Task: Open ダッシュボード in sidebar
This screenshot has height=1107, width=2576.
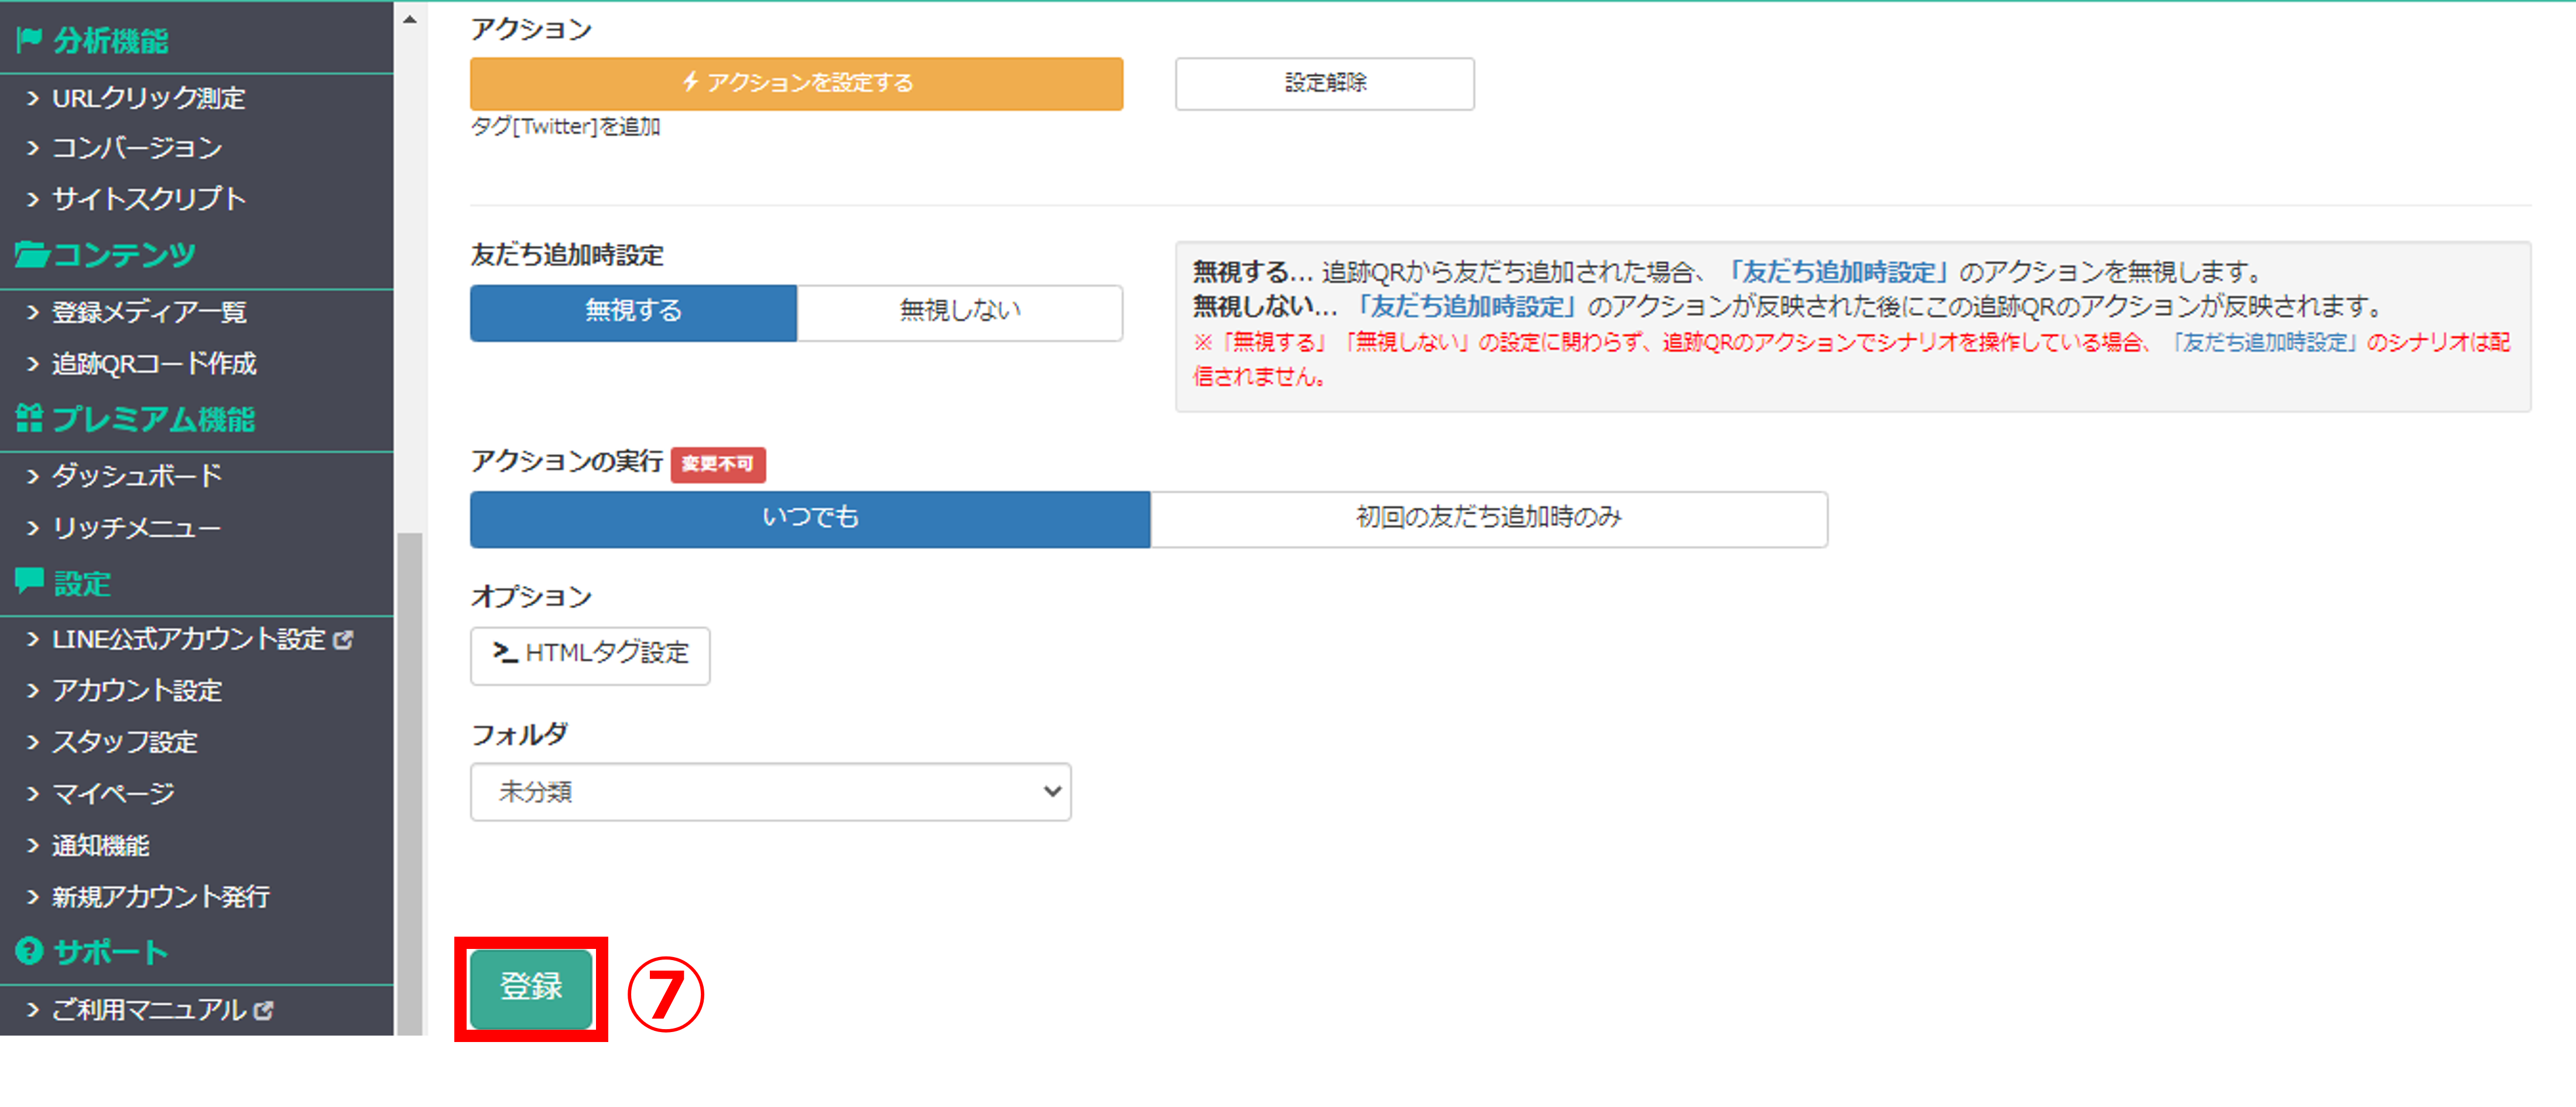Action: click(x=137, y=476)
